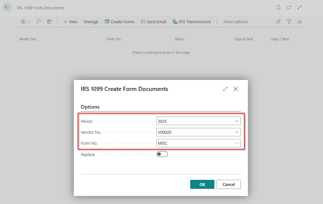Click the OK button
Screen dimensions: 323x204
202,184
